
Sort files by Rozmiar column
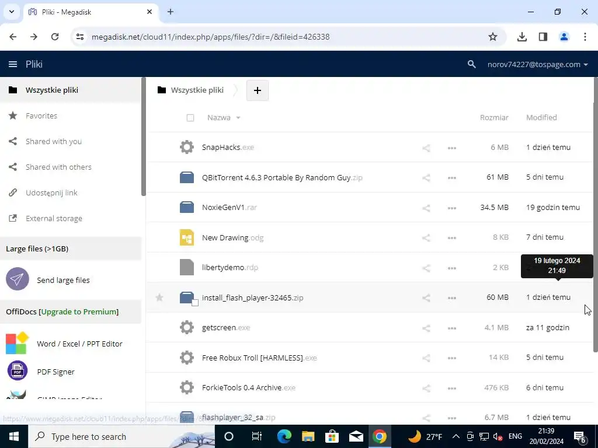494,117
